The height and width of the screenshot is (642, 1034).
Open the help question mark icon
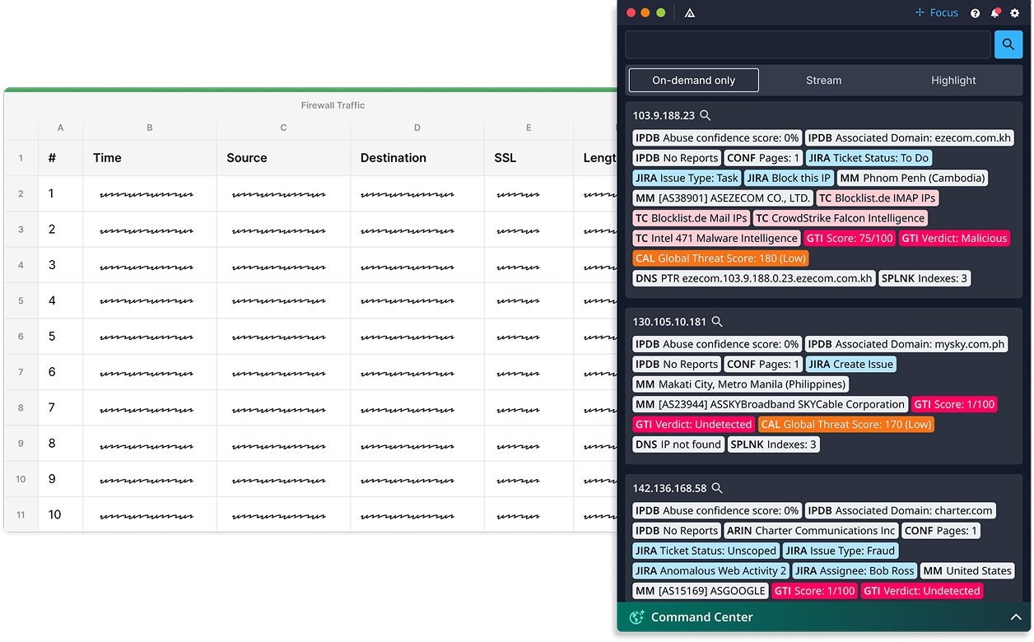976,13
